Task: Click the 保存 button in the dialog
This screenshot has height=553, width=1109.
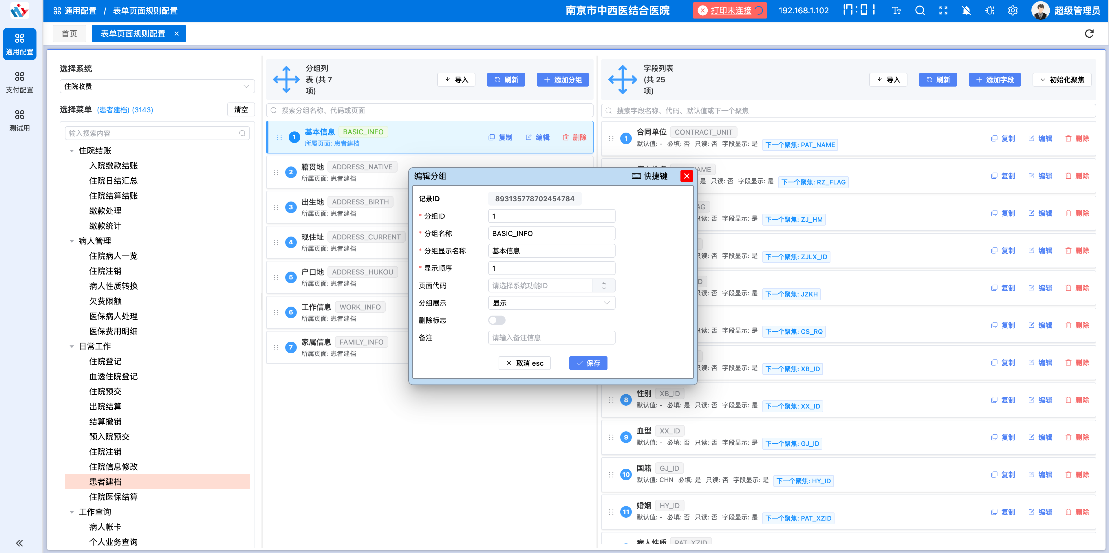Action: [588, 363]
